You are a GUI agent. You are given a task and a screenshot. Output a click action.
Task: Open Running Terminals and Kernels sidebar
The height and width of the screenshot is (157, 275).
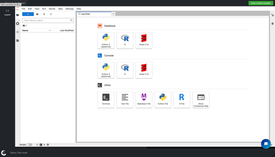point(18,24)
